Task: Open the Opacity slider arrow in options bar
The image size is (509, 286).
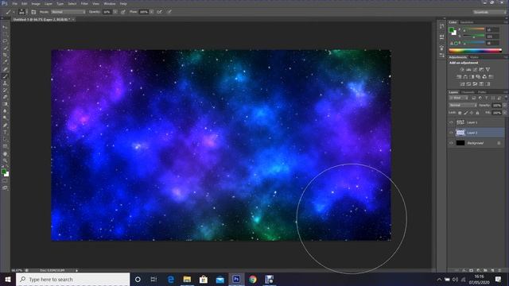Action: [x=115, y=12]
